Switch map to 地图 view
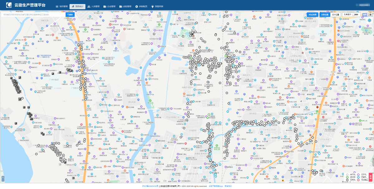This screenshot has width=374, height=189. (x=365, y=15)
